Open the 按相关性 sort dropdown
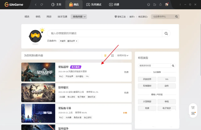Image resolution: width=201 pixels, height=130 pixels. 123,55
